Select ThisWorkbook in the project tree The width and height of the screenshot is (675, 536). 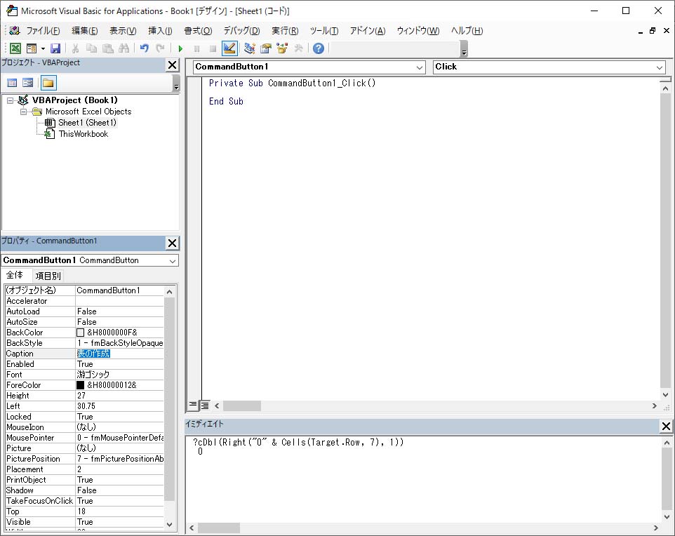83,134
